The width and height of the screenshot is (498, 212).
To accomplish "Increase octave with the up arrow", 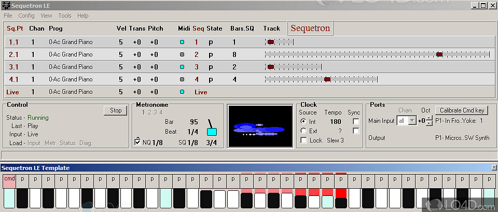I will pyautogui.click(x=429, y=118).
